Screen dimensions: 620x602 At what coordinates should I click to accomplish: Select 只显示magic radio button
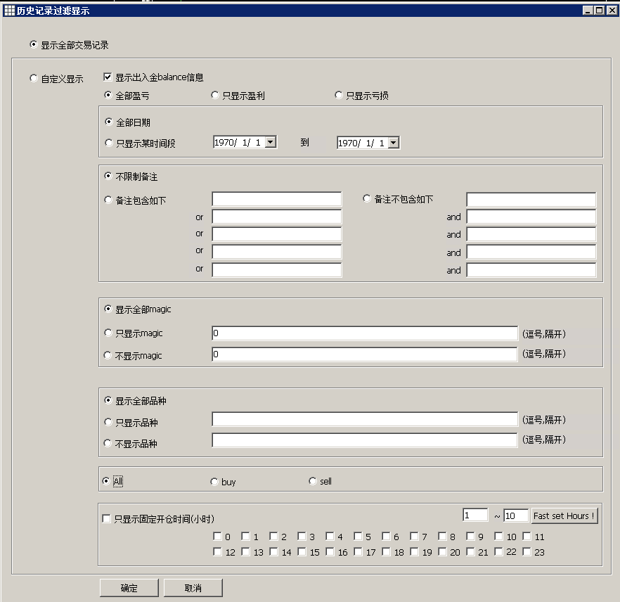click(108, 333)
